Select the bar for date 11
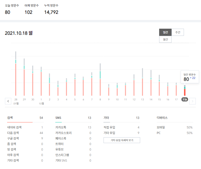Viewport: 201px width, 169px height. pos(126,89)
